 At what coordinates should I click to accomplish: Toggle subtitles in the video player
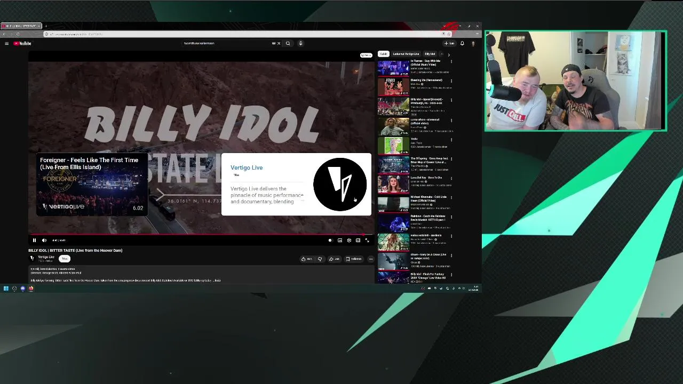point(340,240)
